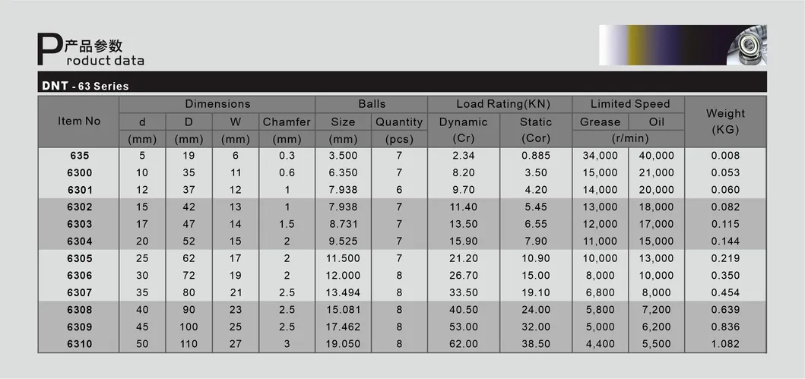Click ball size value 13.494
This screenshot has height=379, width=805.
click(344, 292)
